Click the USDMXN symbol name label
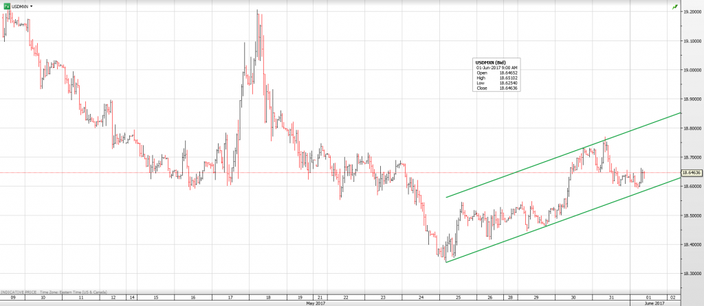 pyautogui.click(x=21, y=5)
